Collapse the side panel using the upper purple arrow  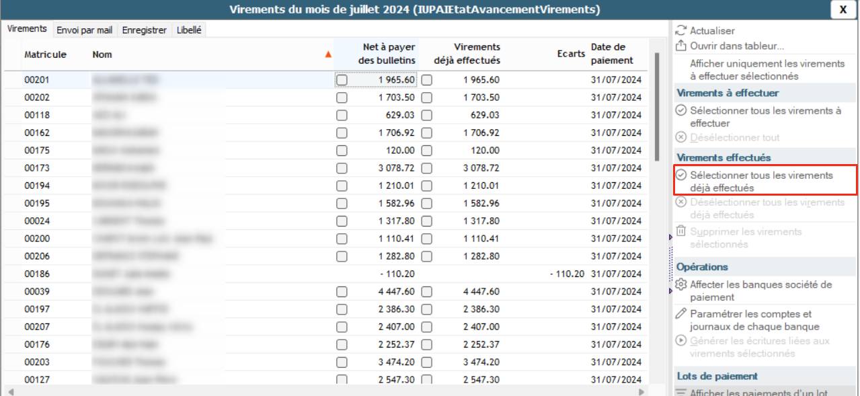[x=670, y=237]
